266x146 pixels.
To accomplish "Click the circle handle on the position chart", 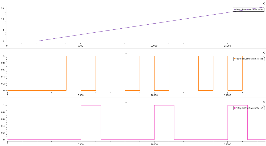I will click(264, 7).
